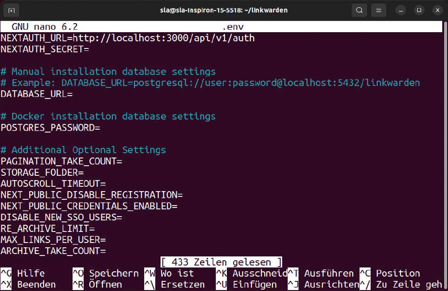The image size is (448, 291).
Task: Open a new terminal tab
Action: [x=12, y=10]
